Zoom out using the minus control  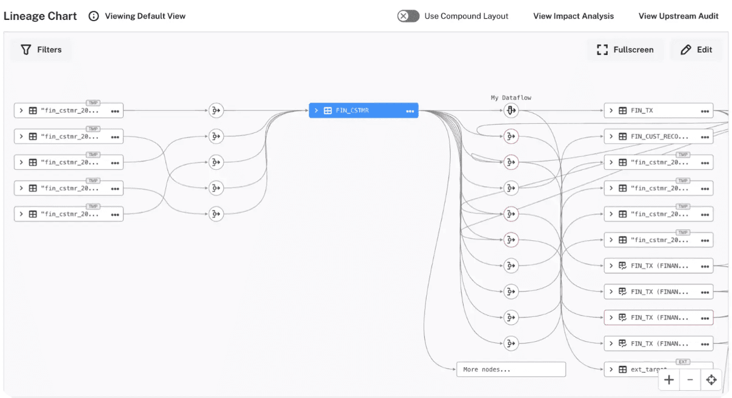[690, 379]
